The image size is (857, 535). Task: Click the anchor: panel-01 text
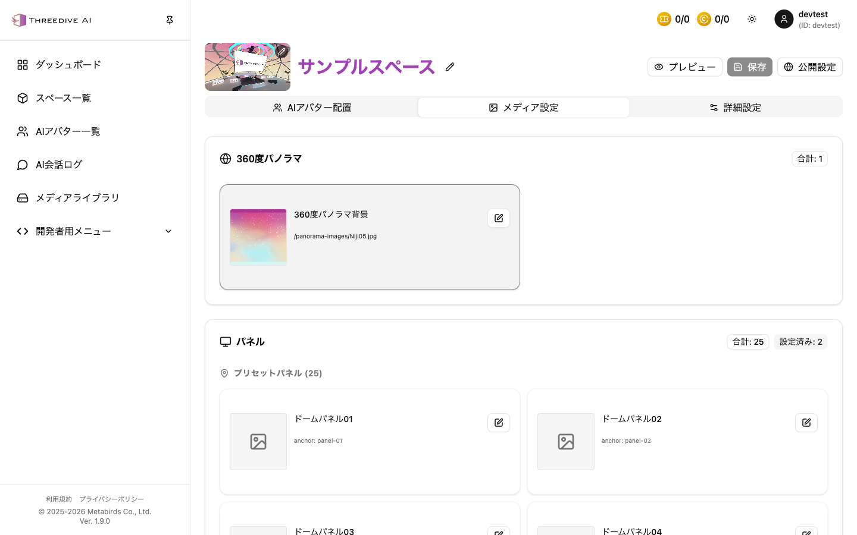pos(318,440)
